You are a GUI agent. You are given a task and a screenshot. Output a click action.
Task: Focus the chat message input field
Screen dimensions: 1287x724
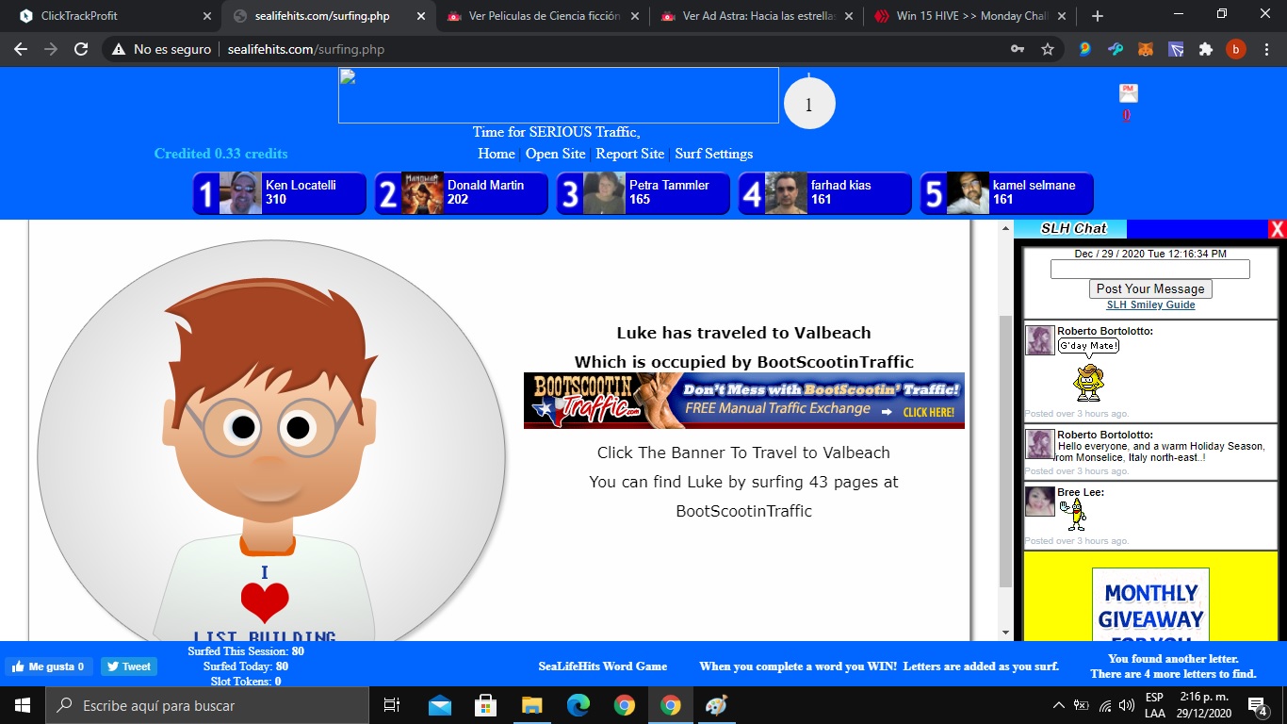click(x=1149, y=270)
